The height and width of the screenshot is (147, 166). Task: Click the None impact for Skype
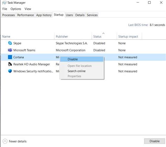coord(122,43)
